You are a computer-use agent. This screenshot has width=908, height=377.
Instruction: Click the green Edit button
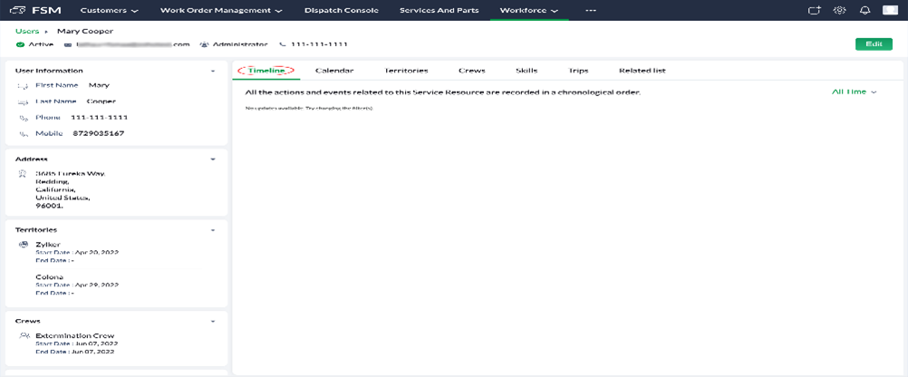pyautogui.click(x=873, y=44)
